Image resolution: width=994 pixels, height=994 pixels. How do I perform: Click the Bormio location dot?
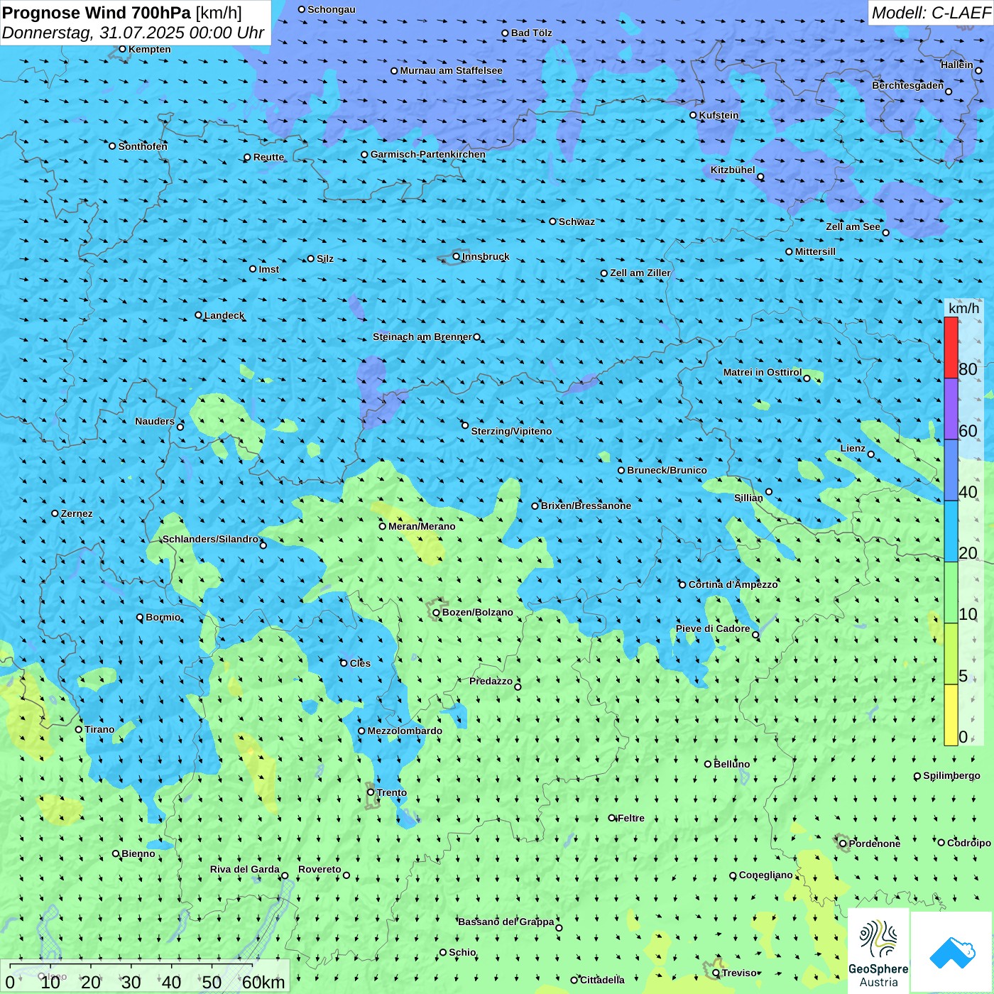pyautogui.click(x=140, y=617)
